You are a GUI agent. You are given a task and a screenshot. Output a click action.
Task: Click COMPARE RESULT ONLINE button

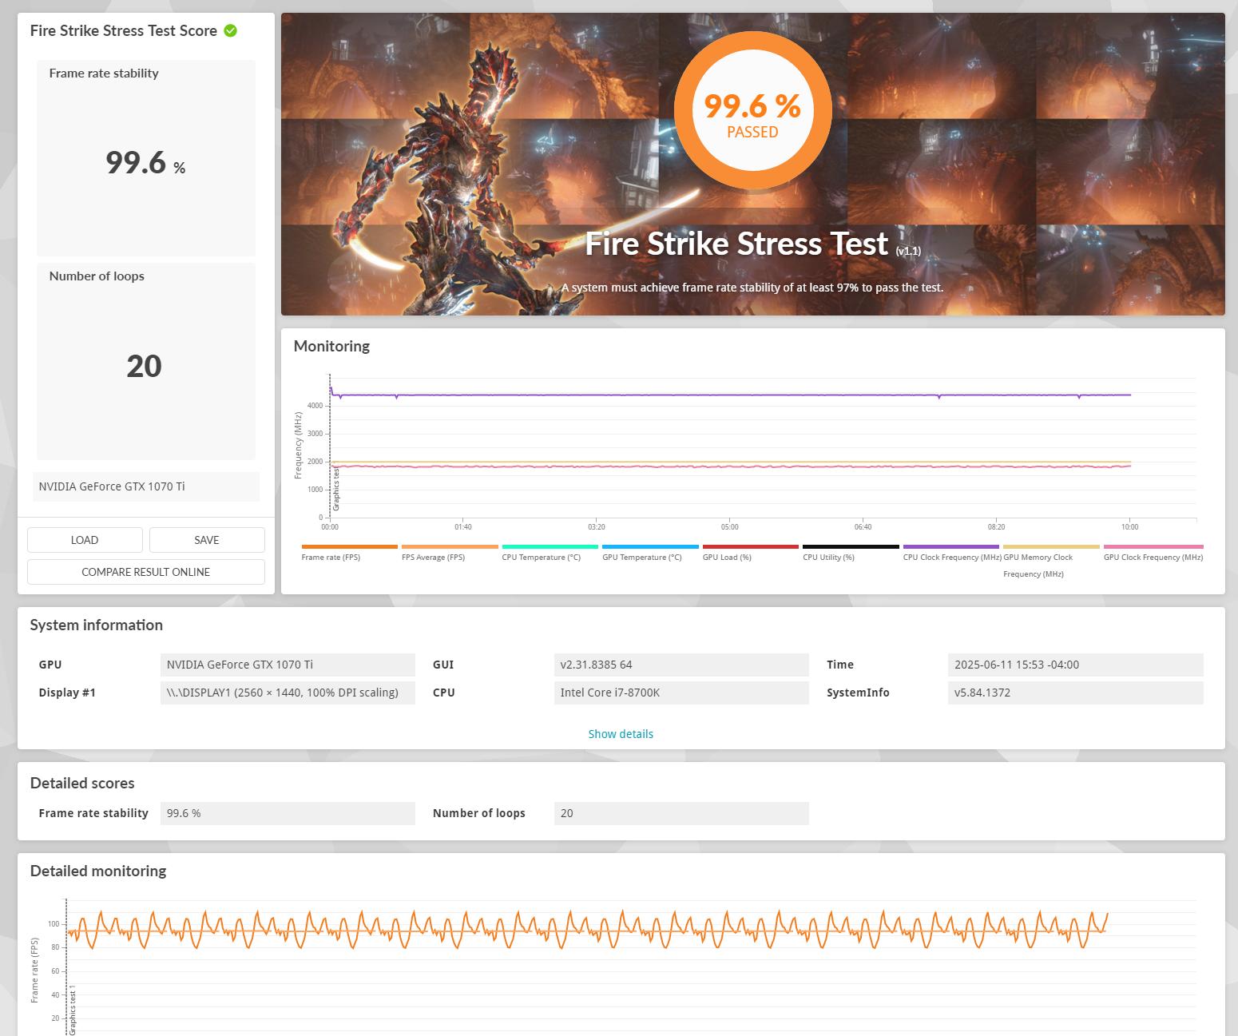pyautogui.click(x=146, y=572)
